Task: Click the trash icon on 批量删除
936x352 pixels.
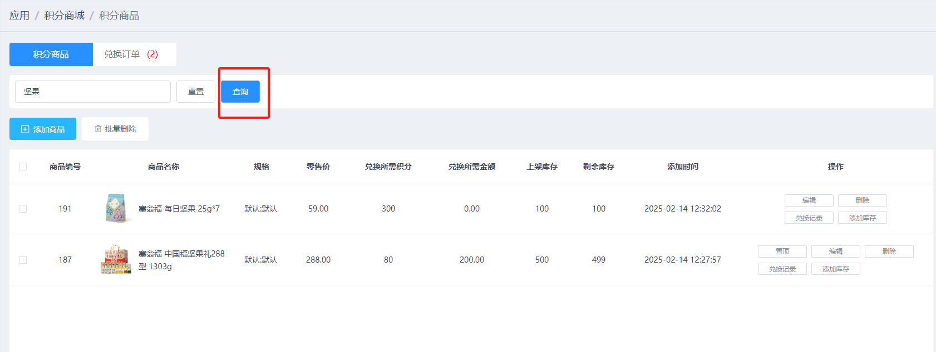Action: pos(98,129)
